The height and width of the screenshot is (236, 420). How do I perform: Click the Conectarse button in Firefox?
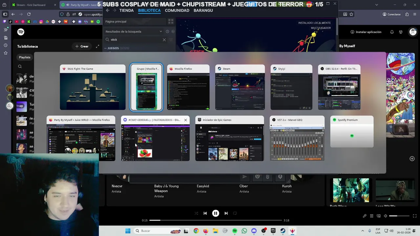pos(391,14)
